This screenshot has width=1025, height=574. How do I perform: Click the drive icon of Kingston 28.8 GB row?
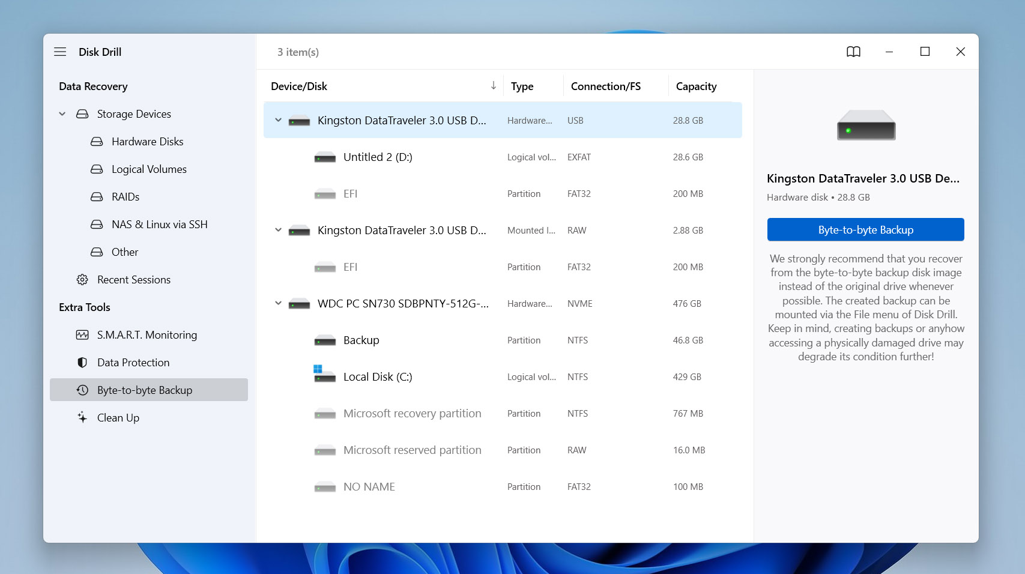click(x=299, y=121)
